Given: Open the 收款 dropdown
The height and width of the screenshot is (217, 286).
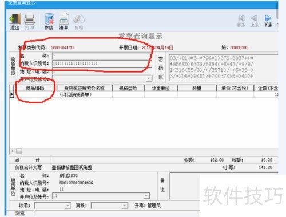Looking at the screenshot, I should [68, 206].
